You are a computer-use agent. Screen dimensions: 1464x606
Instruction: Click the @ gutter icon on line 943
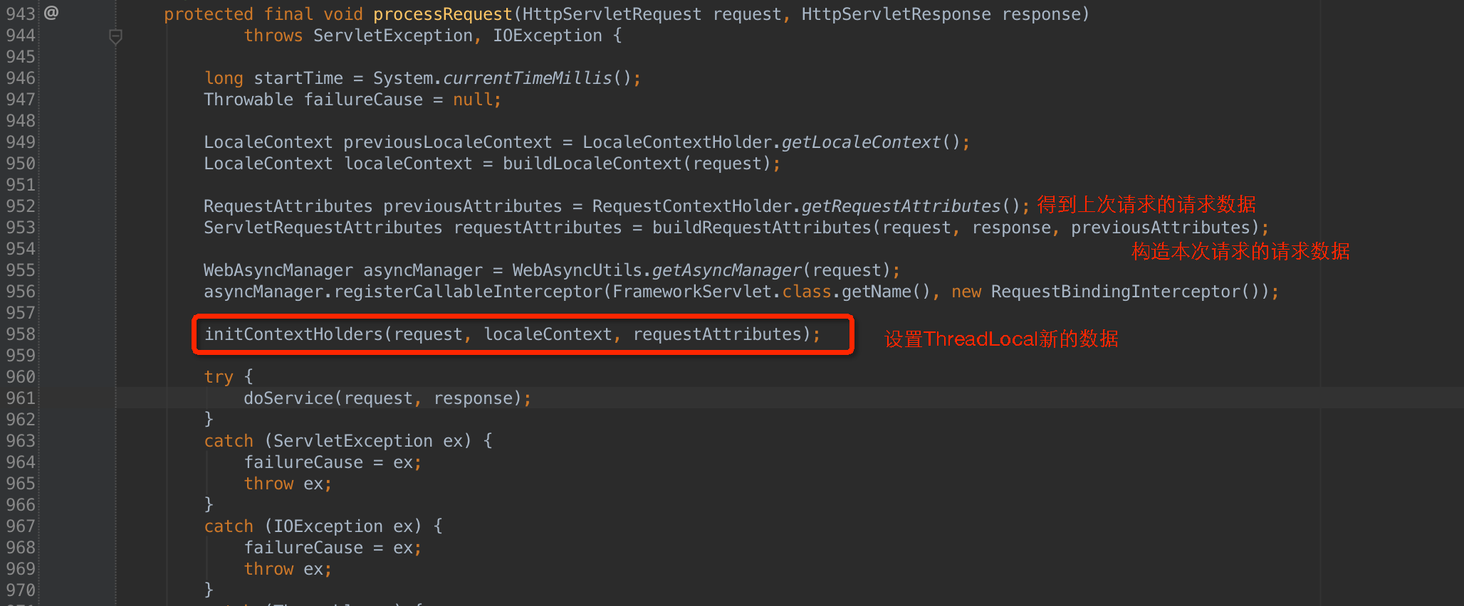click(51, 12)
